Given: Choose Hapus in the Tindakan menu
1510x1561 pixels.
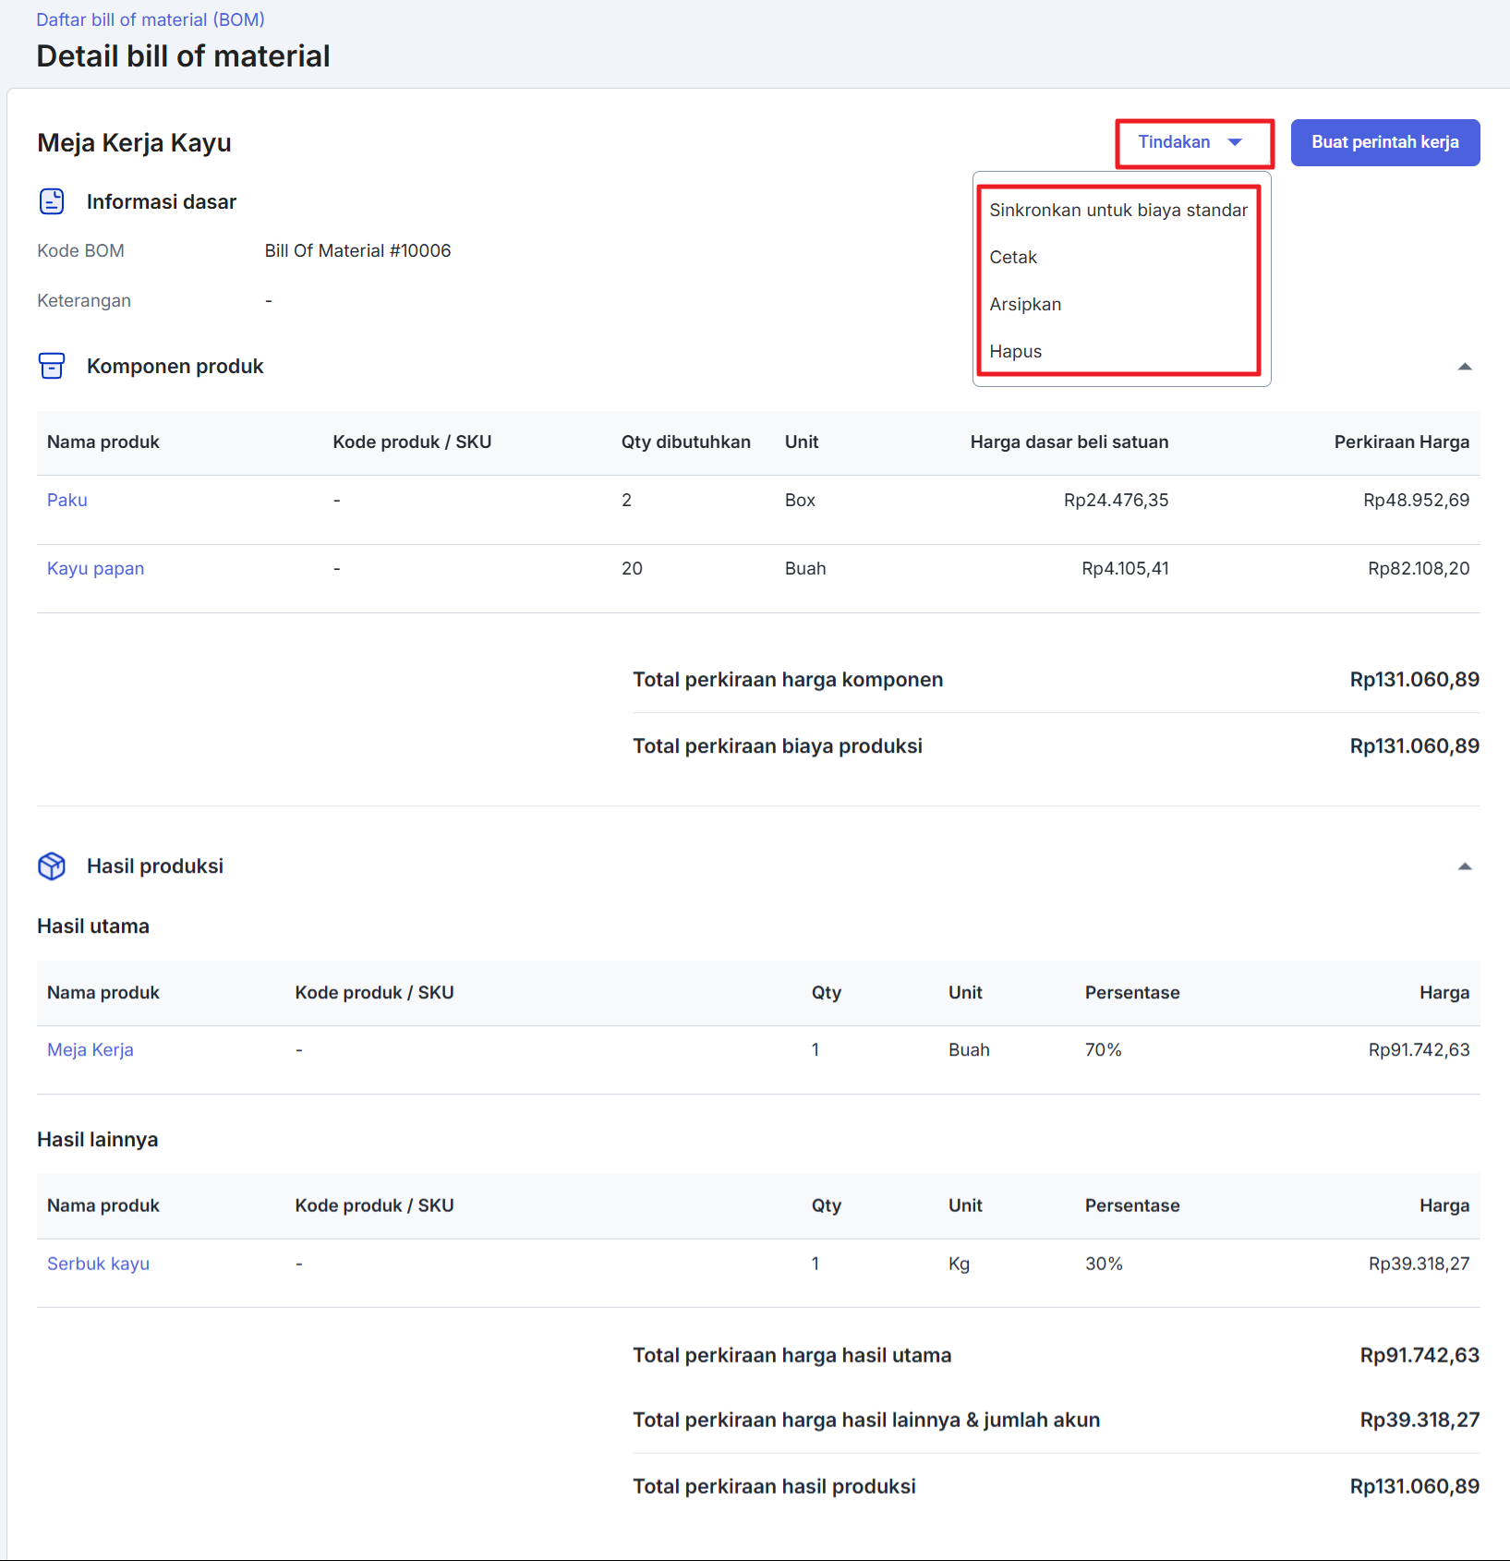Looking at the screenshot, I should click(x=1015, y=351).
